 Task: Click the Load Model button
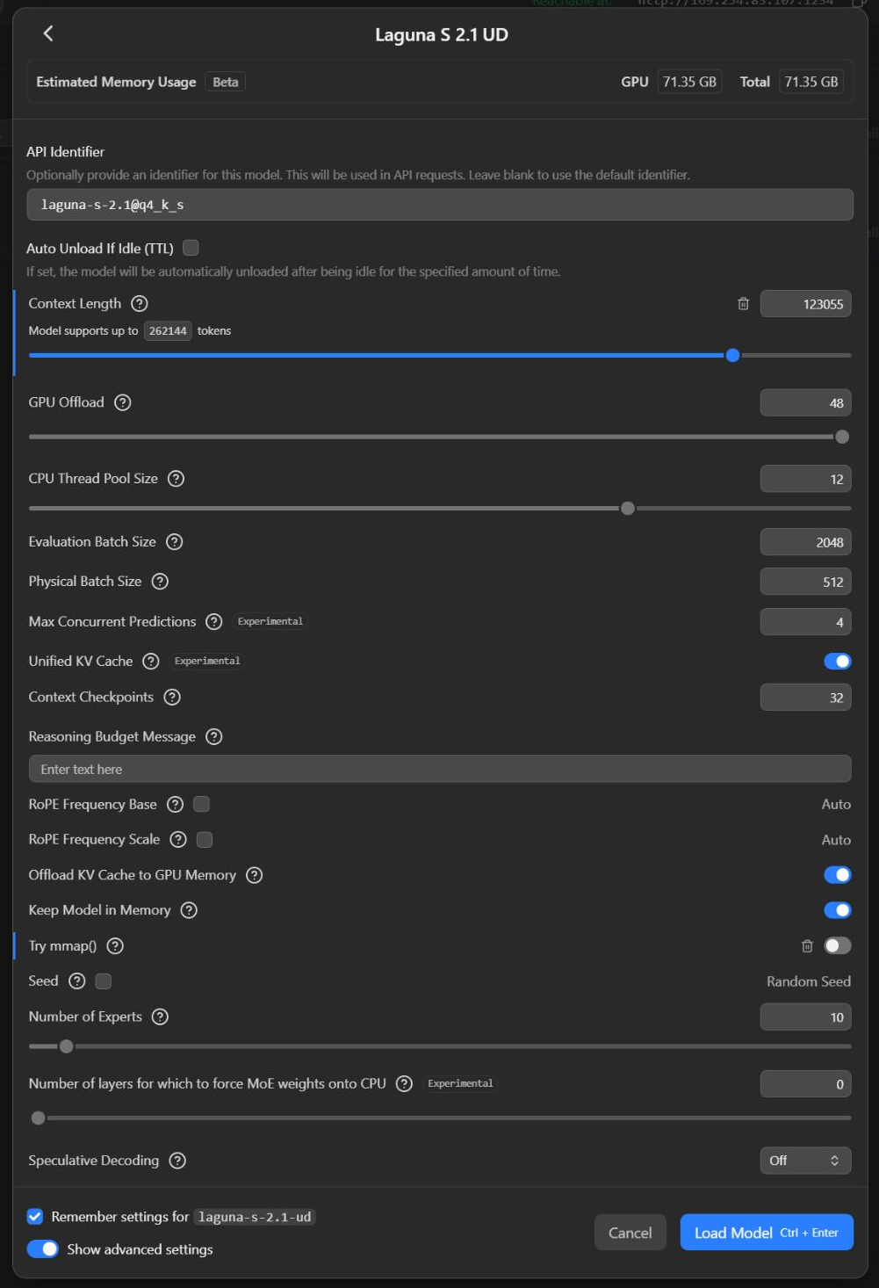coord(767,1233)
